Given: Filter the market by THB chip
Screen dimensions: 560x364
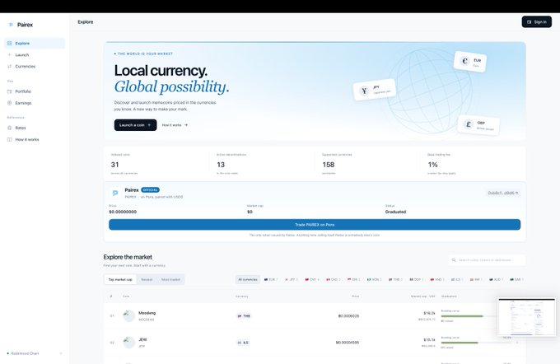Looking at the screenshot, I should click(396, 279).
